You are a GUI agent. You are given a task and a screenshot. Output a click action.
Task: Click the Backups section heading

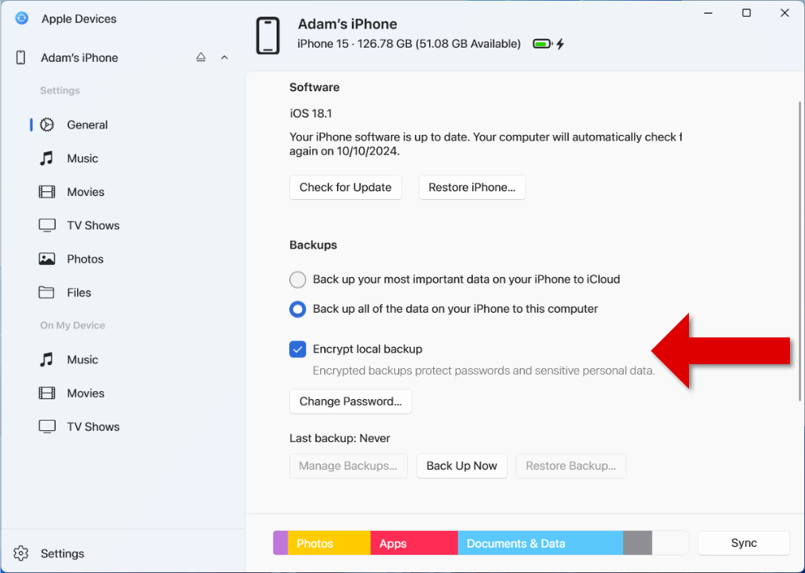pos(313,245)
